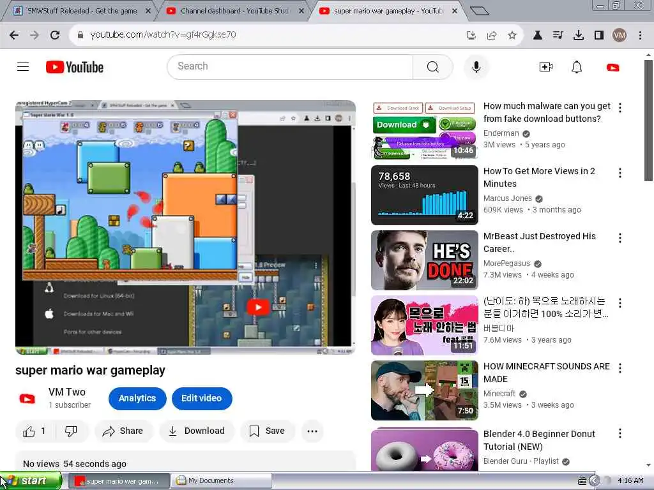
Task: Start voice search with microphone icon
Action: (x=476, y=66)
